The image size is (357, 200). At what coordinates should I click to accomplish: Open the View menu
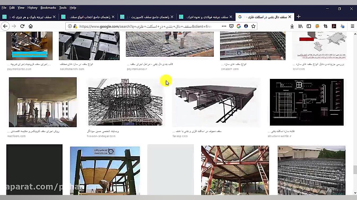coord(21,8)
